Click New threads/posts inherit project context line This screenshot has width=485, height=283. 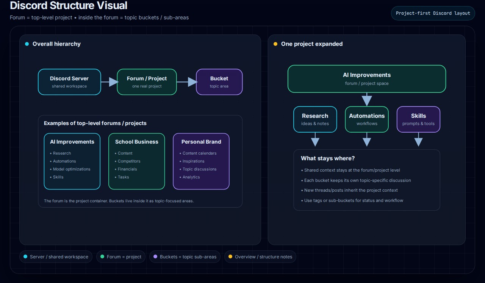349,191
